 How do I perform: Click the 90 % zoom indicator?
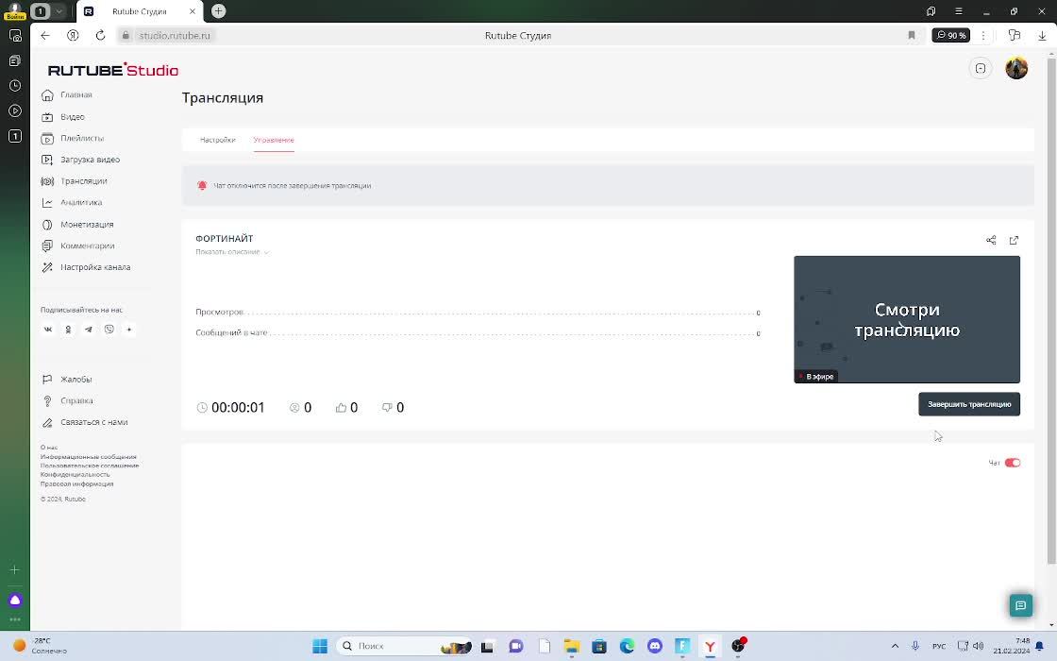950,36
